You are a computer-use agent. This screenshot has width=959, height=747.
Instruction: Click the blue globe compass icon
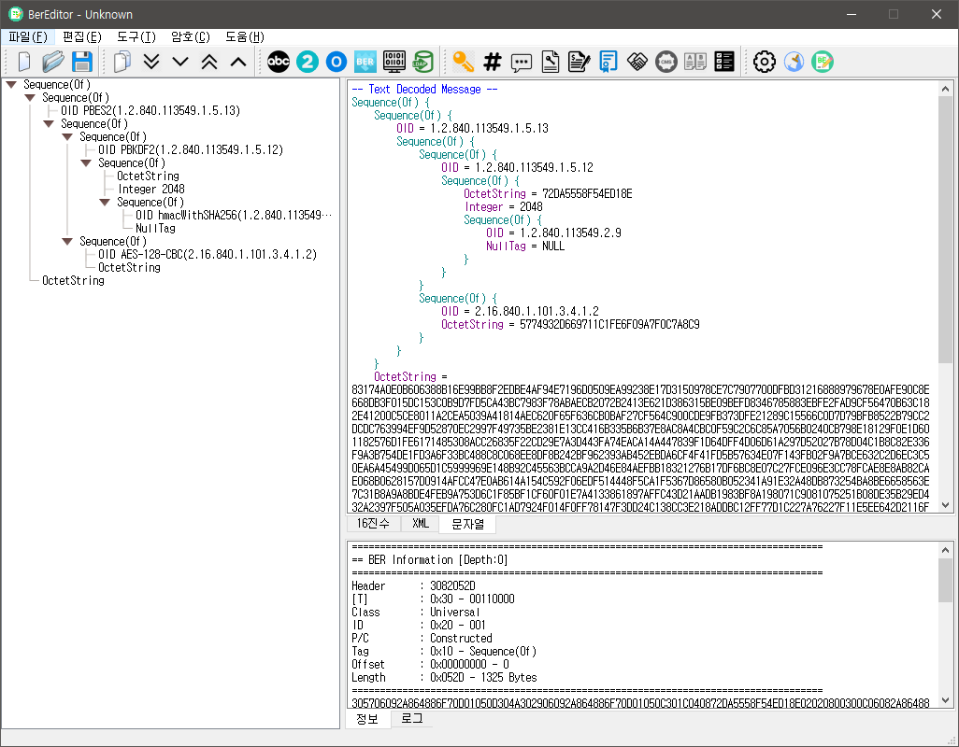click(x=794, y=62)
